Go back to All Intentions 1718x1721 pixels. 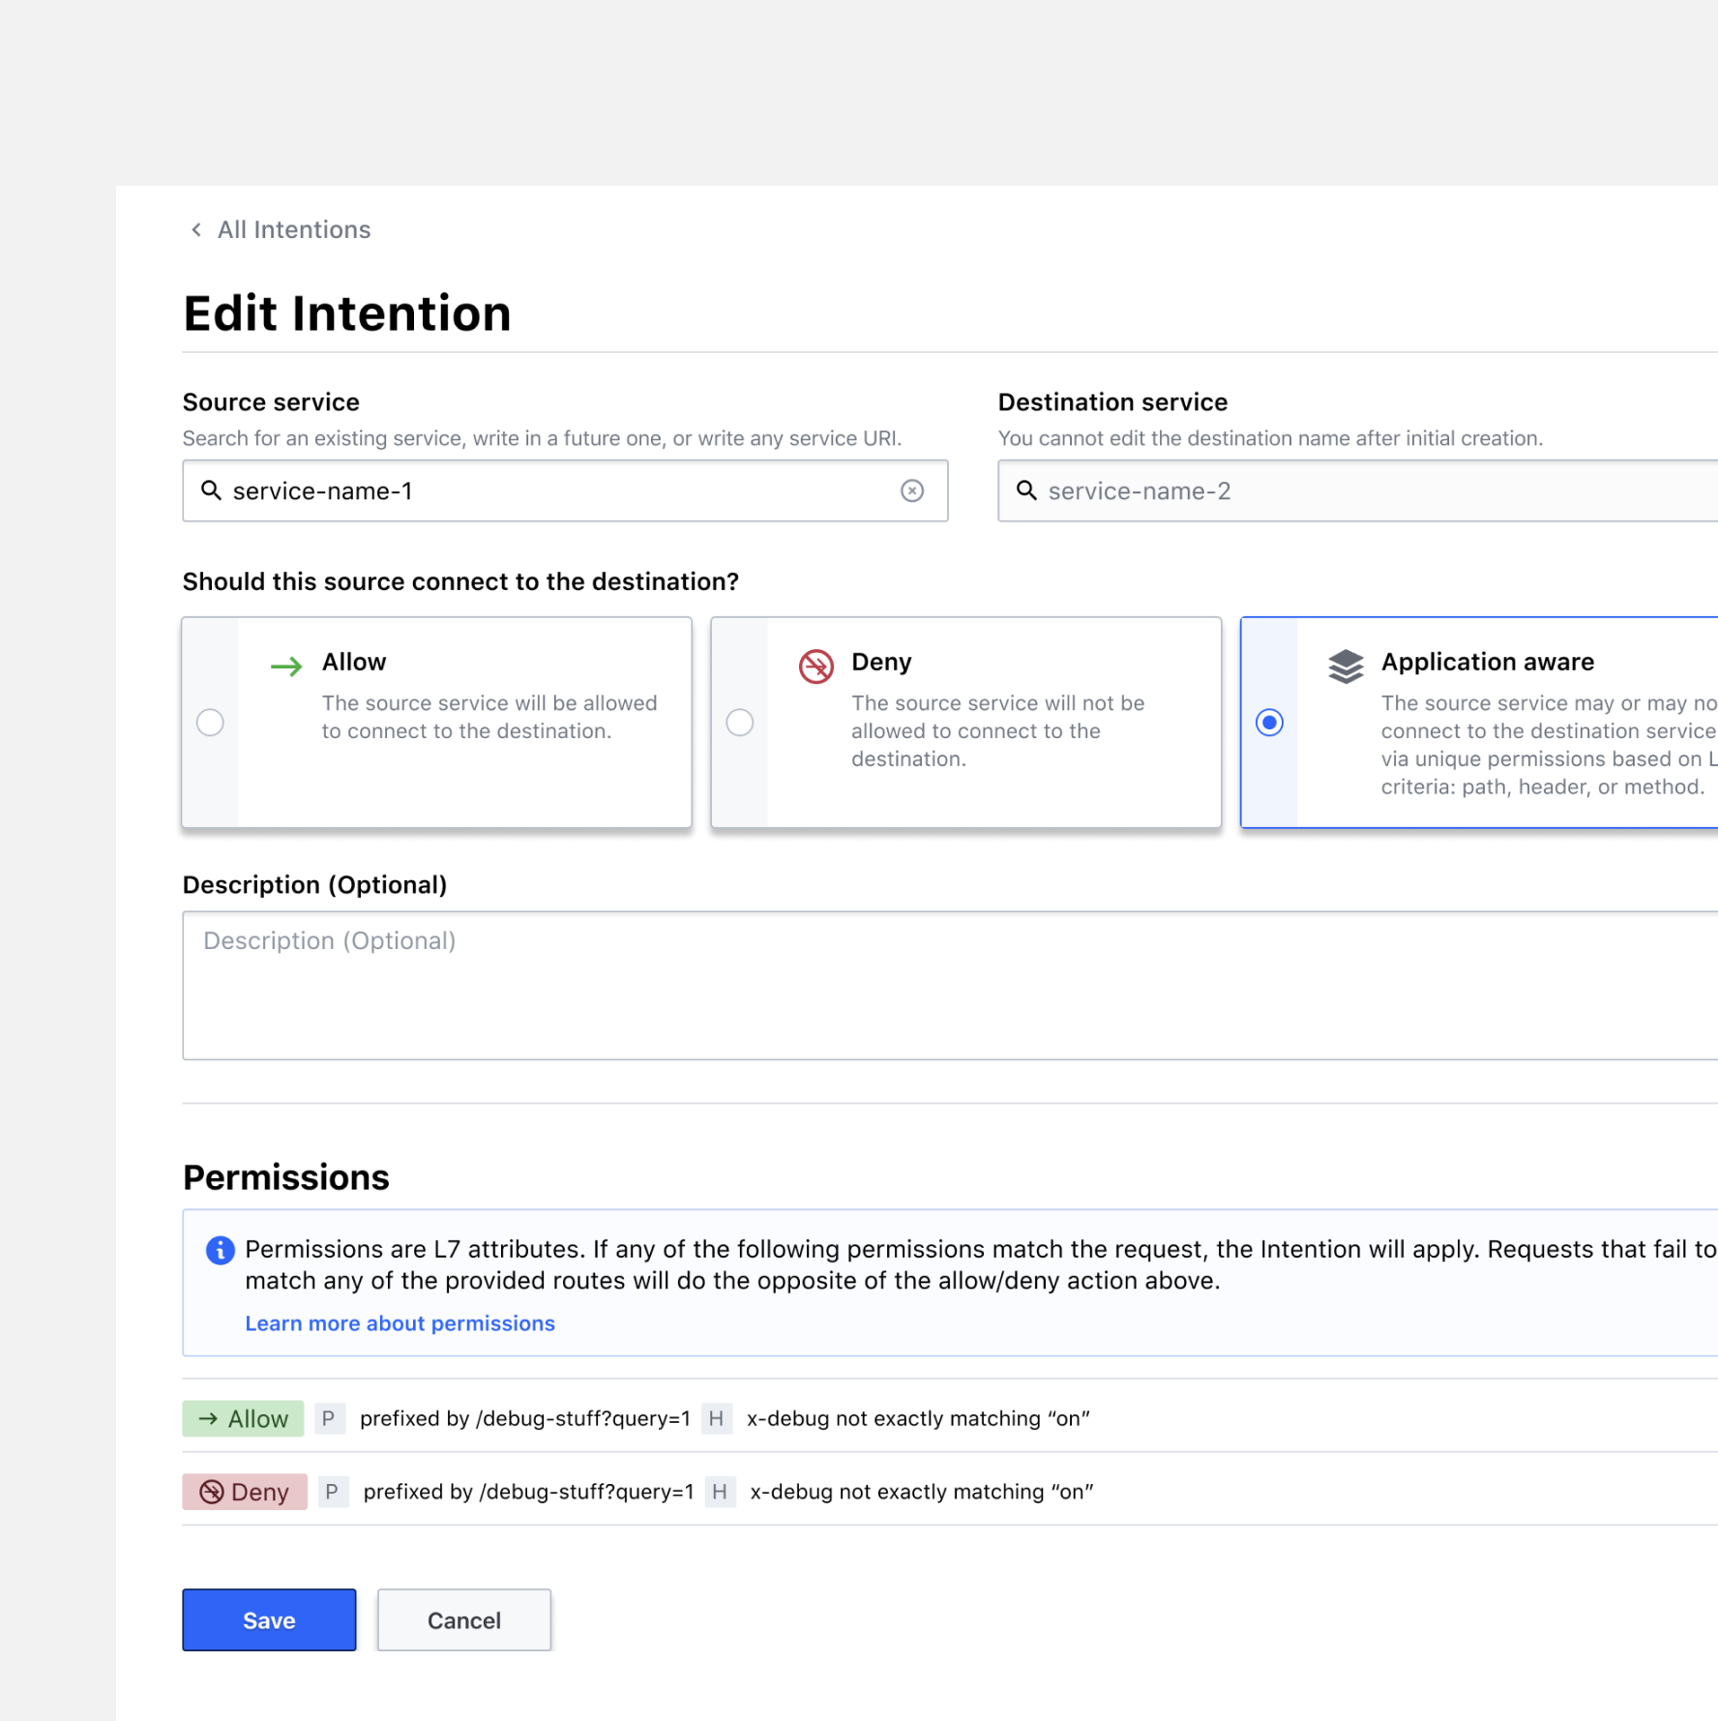tap(293, 229)
